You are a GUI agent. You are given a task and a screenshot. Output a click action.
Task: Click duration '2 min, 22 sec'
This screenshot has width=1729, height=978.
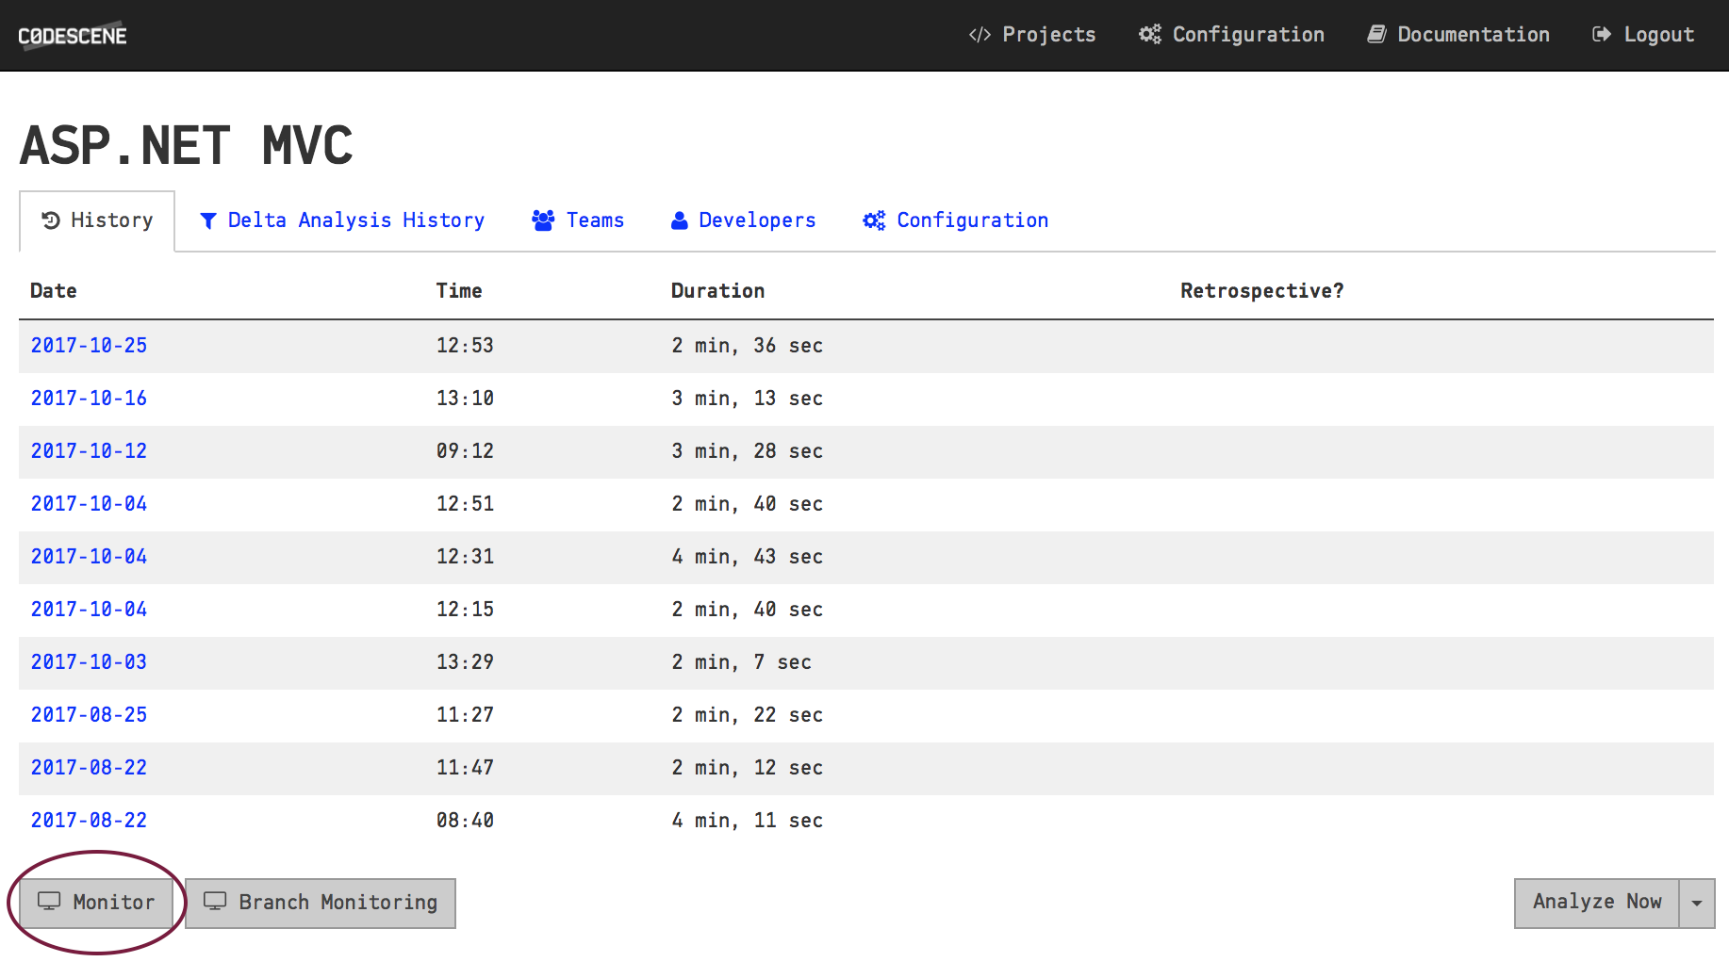click(x=747, y=715)
